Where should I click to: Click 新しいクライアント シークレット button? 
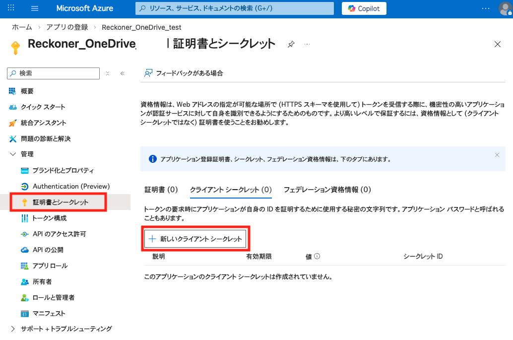pyautogui.click(x=195, y=239)
